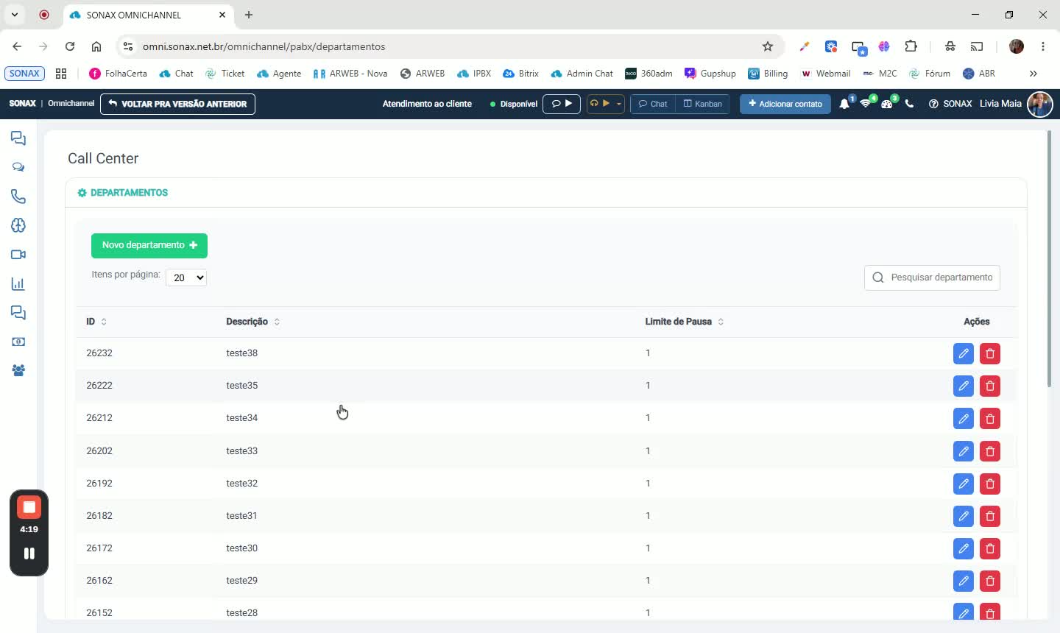The width and height of the screenshot is (1060, 633).
Task: Open SONAX help in header
Action: click(x=950, y=104)
